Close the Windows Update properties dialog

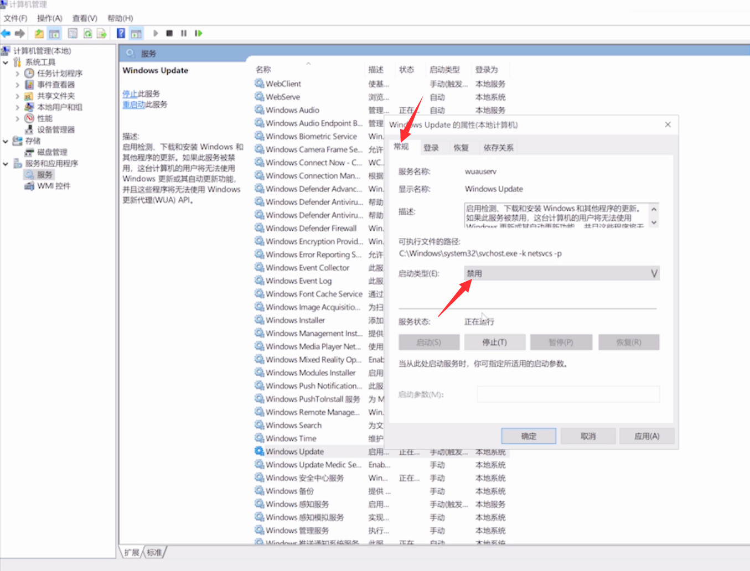(x=668, y=124)
